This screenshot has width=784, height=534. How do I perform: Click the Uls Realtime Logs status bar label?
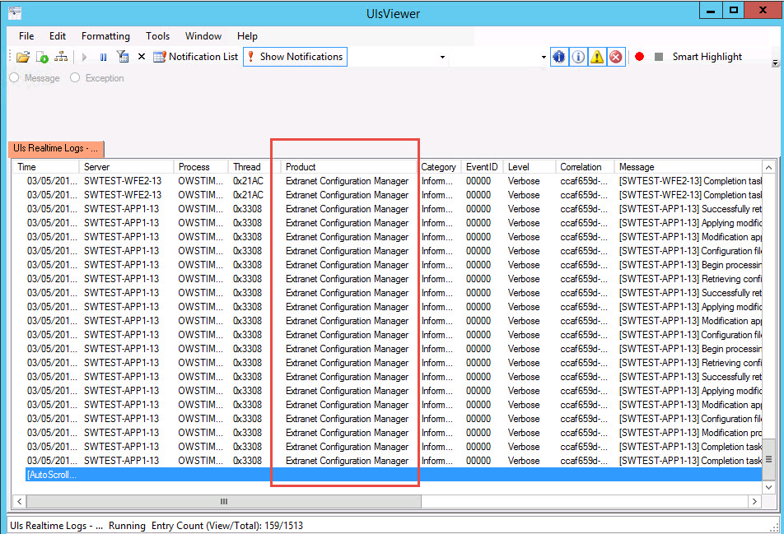(56, 526)
